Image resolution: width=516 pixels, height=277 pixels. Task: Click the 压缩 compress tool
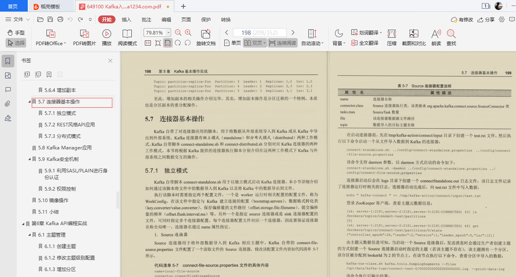click(x=392, y=38)
